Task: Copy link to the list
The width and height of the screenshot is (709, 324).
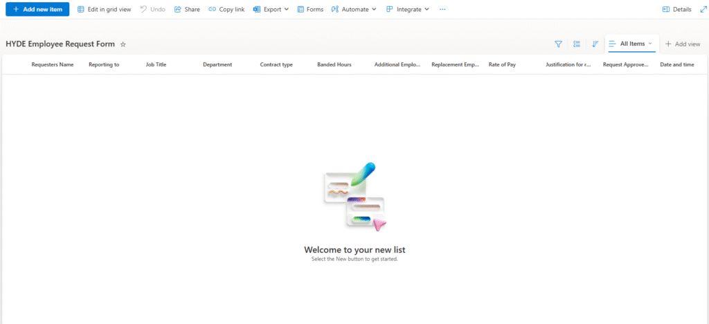Action: (226, 10)
